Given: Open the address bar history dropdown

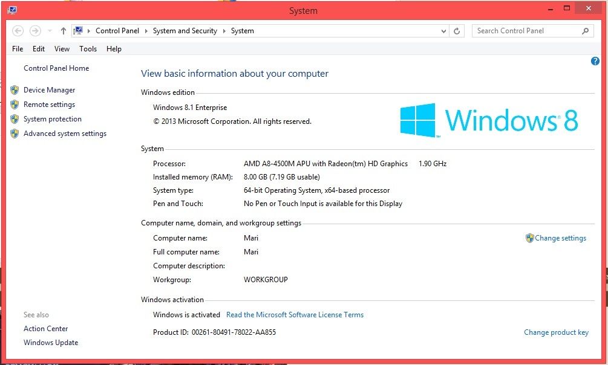Looking at the screenshot, I should click(443, 31).
